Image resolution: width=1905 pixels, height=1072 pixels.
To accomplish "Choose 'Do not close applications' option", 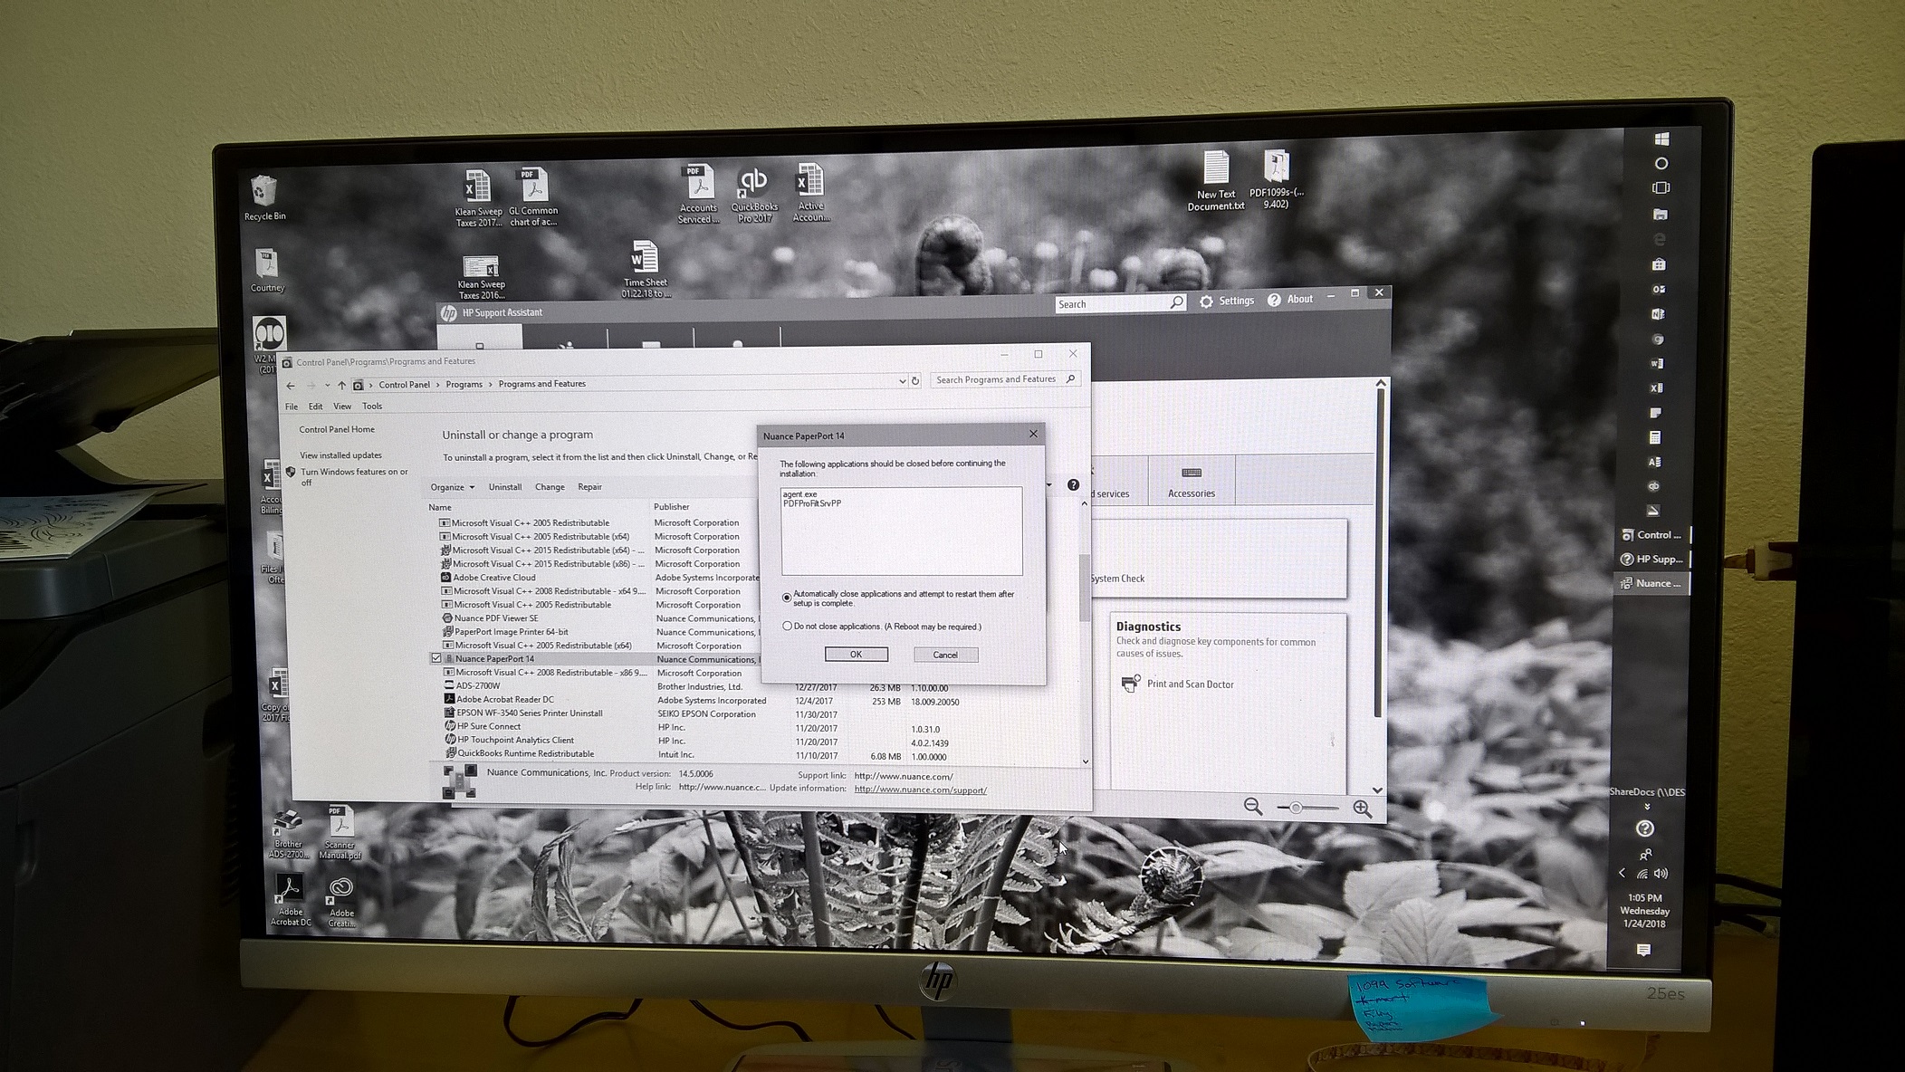I will pos(787,626).
